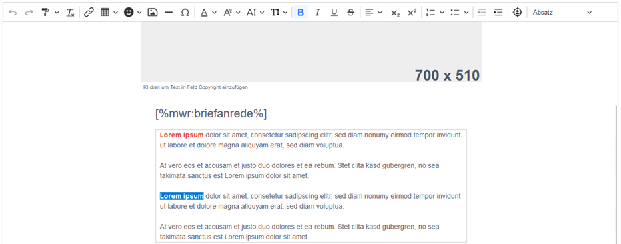The image size is (621, 244).
Task: Toggle Bold formatting off
Action: [301, 13]
